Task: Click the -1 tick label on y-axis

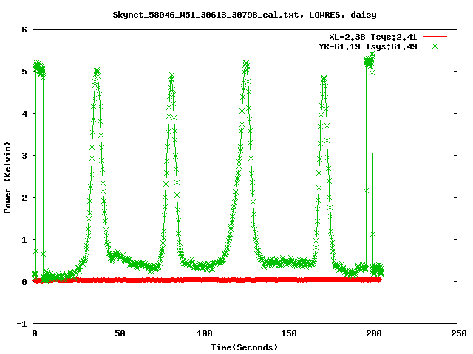Action: coord(22,324)
